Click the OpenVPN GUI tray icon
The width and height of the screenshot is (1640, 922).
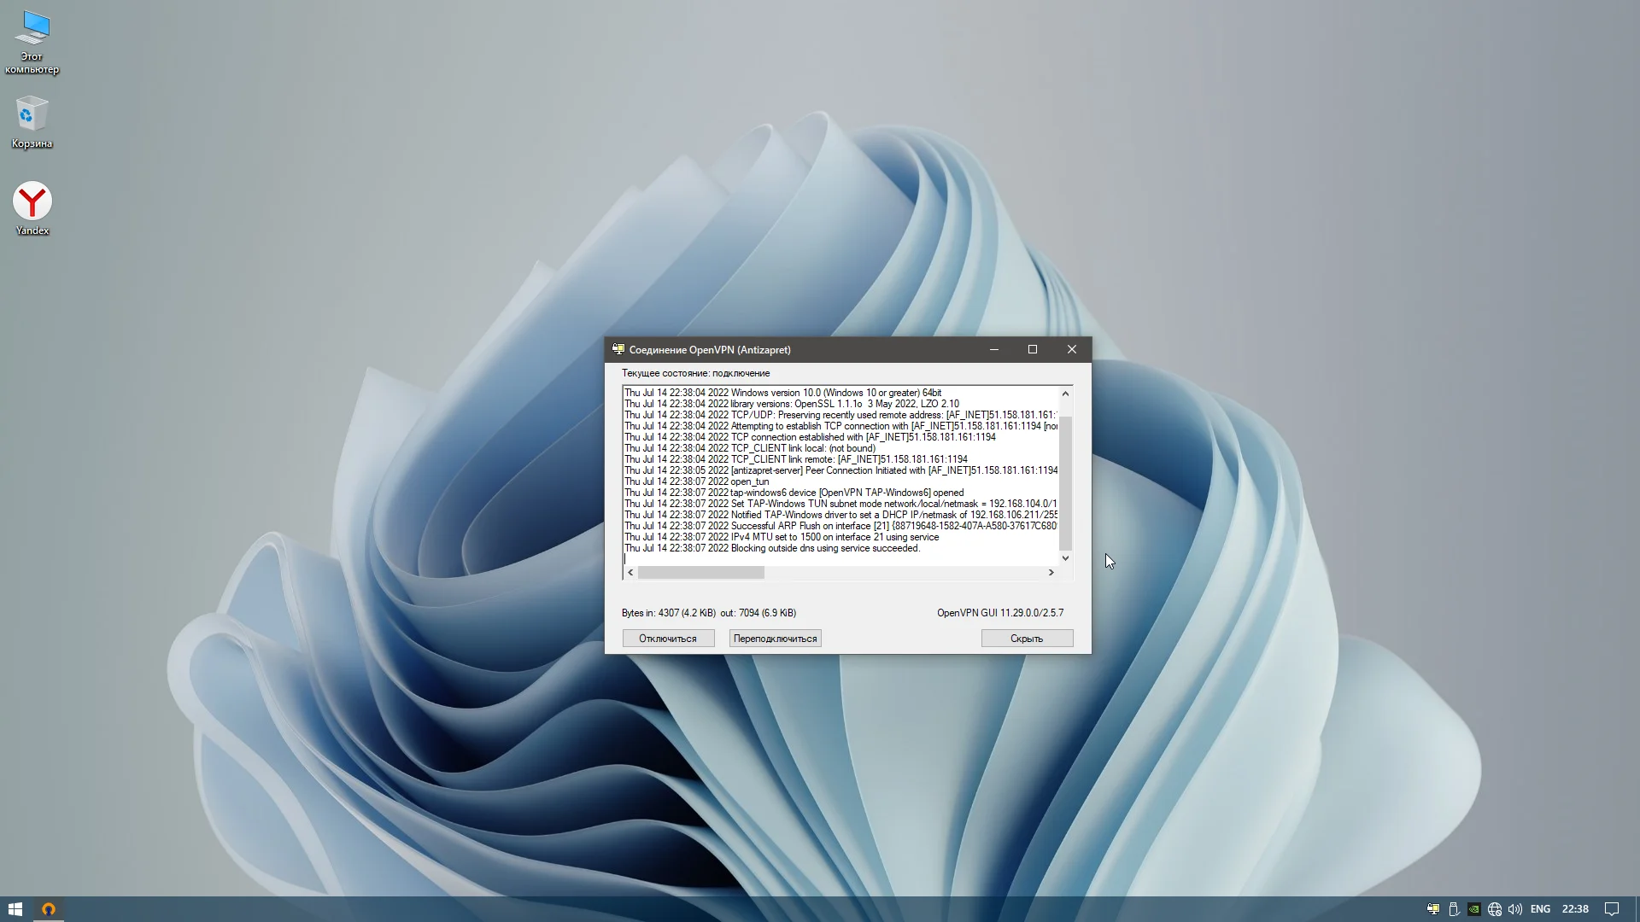pos(1433,909)
